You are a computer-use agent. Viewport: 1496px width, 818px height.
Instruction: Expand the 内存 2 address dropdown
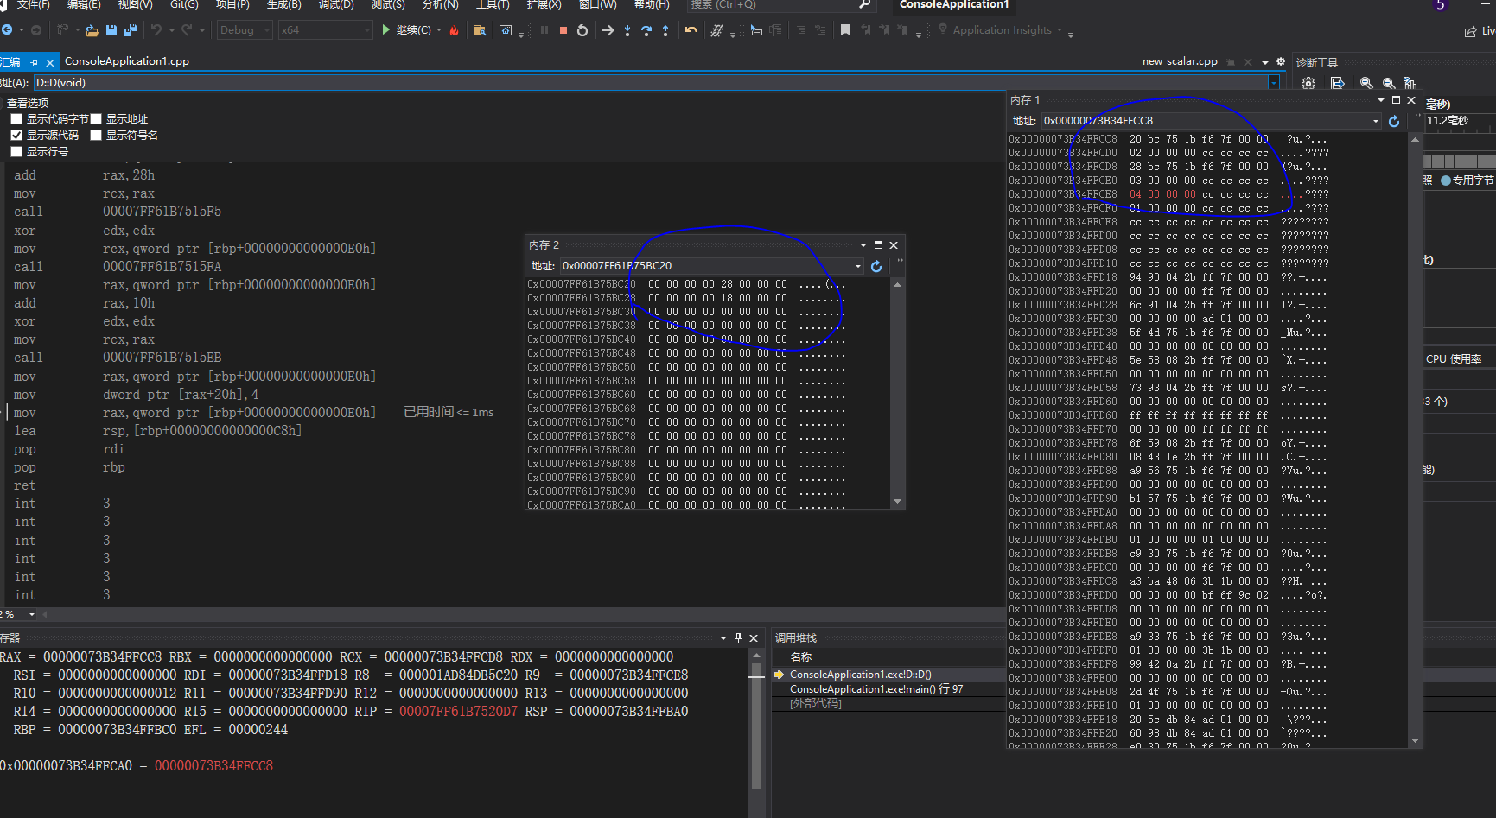tap(858, 266)
